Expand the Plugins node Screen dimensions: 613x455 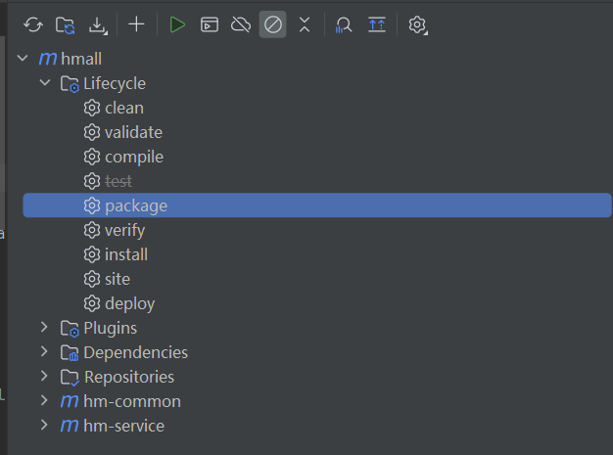point(45,328)
